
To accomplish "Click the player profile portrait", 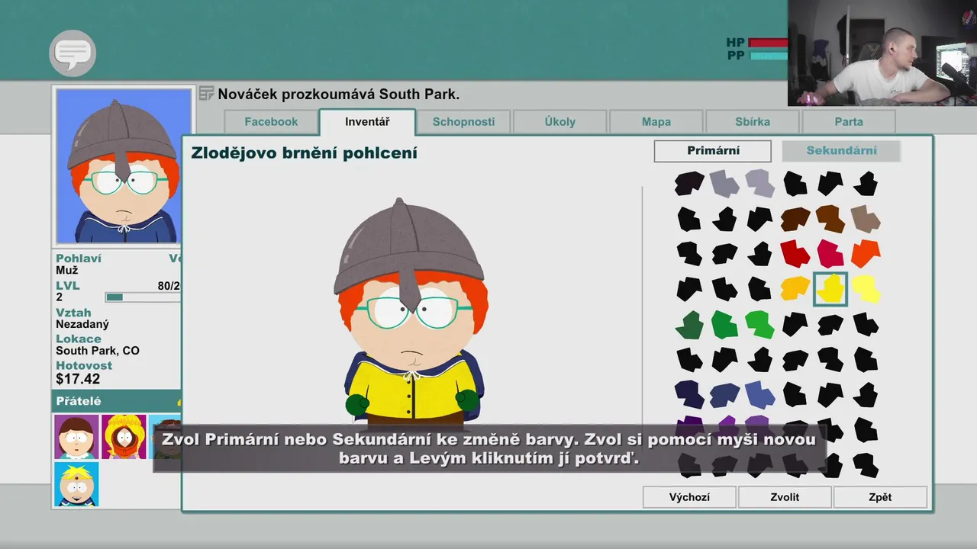I will tap(124, 165).
